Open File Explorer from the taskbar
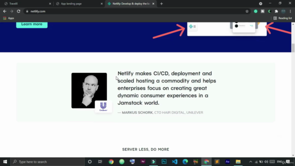The image size is (295, 166). pos(238,162)
